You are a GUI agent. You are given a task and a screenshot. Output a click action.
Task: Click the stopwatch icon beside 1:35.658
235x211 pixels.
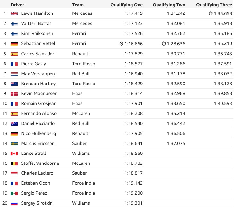211,13
